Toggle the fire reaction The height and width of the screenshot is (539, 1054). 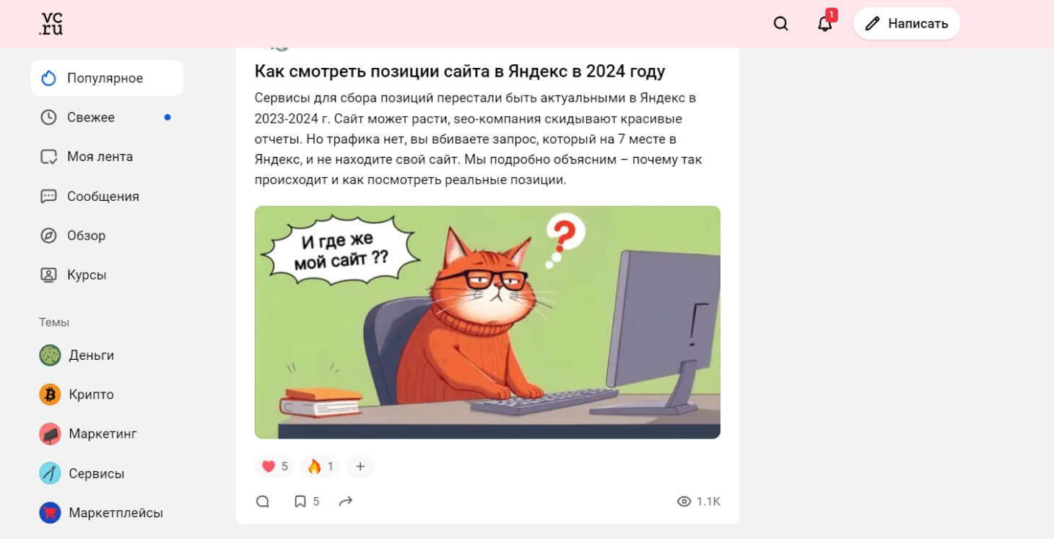coord(320,467)
